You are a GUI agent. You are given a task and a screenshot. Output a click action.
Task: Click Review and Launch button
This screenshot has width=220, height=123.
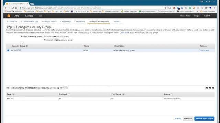pos(204,119)
